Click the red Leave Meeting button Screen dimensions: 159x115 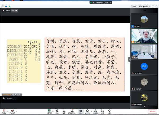[152, 112]
